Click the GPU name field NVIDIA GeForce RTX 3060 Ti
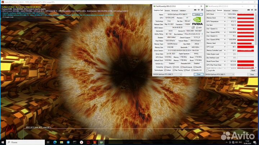The width and height of the screenshot is (259, 145). pos(178,14)
